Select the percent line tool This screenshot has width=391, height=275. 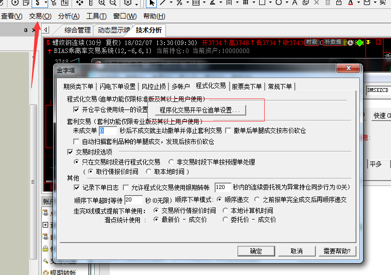[x=179, y=2]
